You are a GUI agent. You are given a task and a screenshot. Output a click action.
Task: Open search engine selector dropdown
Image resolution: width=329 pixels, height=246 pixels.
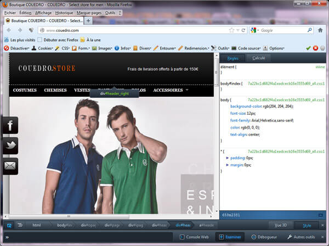coord(254,30)
